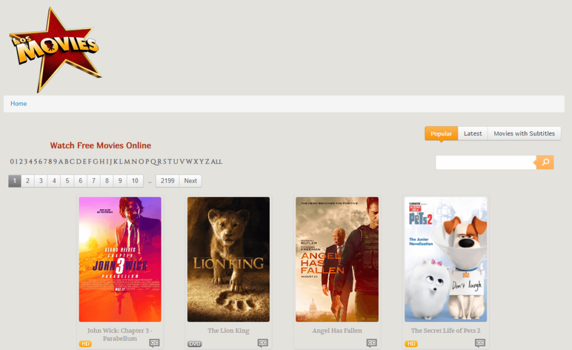The height and width of the screenshot is (350, 572).
Task: Click 'John Wick: Chapter 3 - Parabellum' title
Action: click(x=120, y=334)
